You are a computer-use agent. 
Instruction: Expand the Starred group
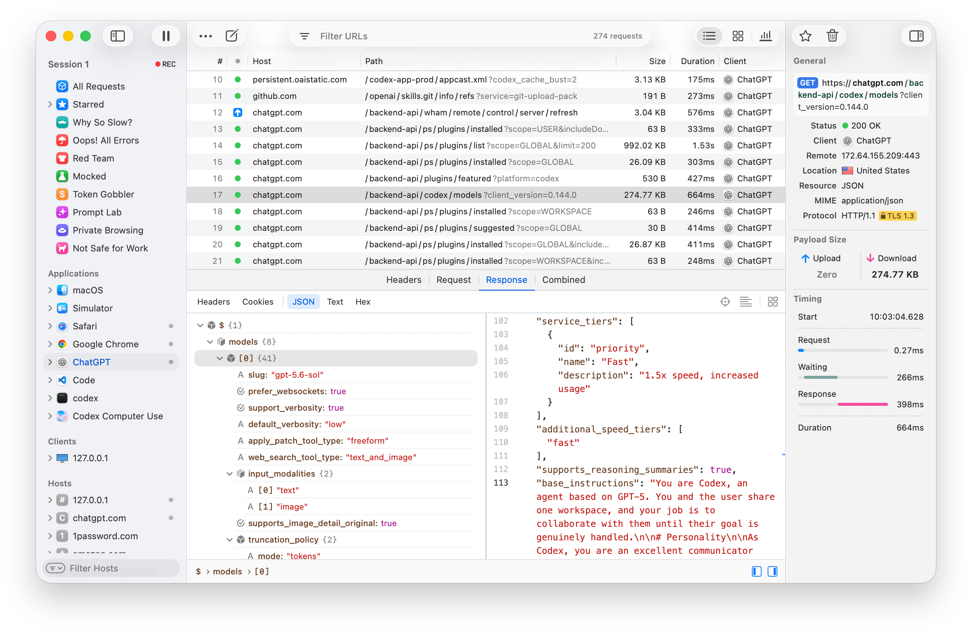[x=50, y=105]
